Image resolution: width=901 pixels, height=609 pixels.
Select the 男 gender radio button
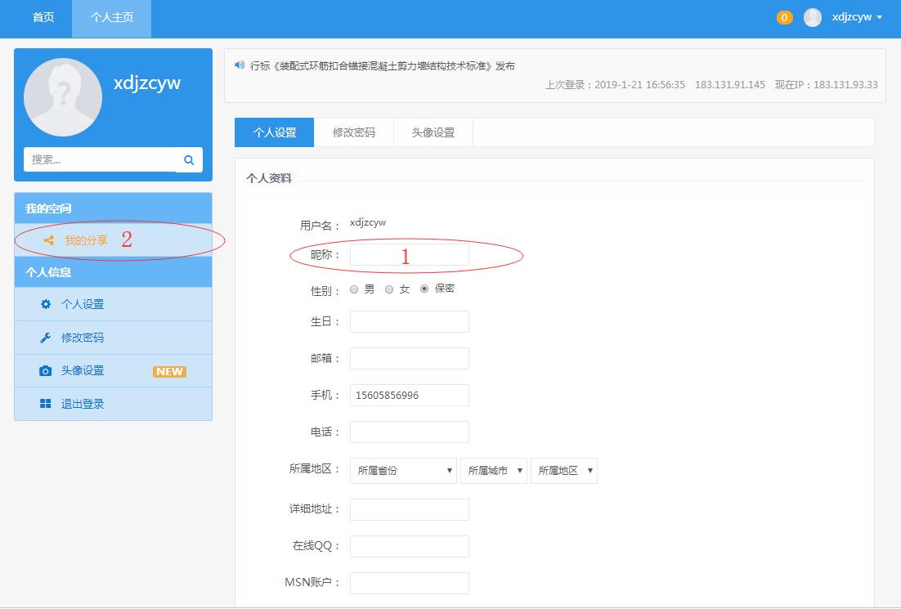[x=354, y=289]
